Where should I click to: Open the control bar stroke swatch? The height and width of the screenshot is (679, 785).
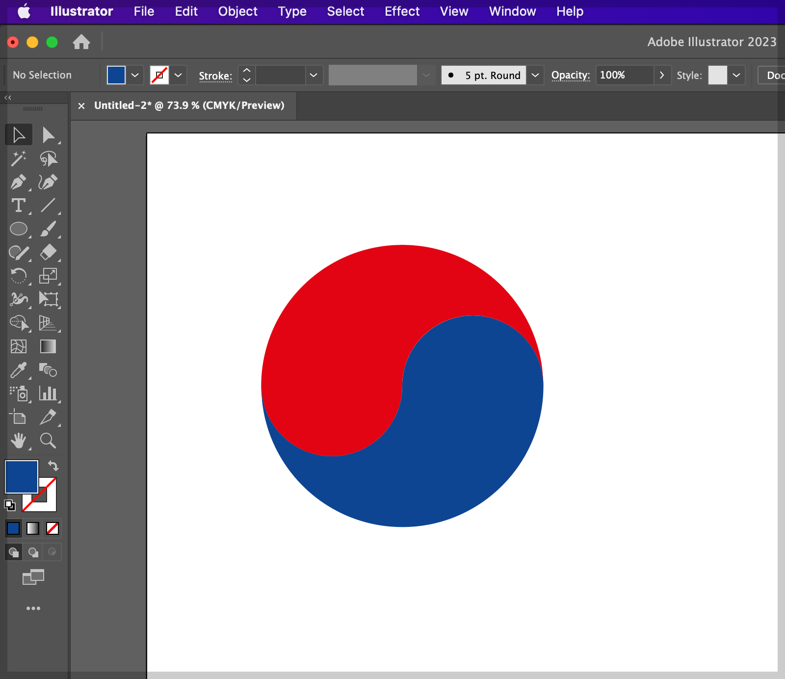click(159, 75)
